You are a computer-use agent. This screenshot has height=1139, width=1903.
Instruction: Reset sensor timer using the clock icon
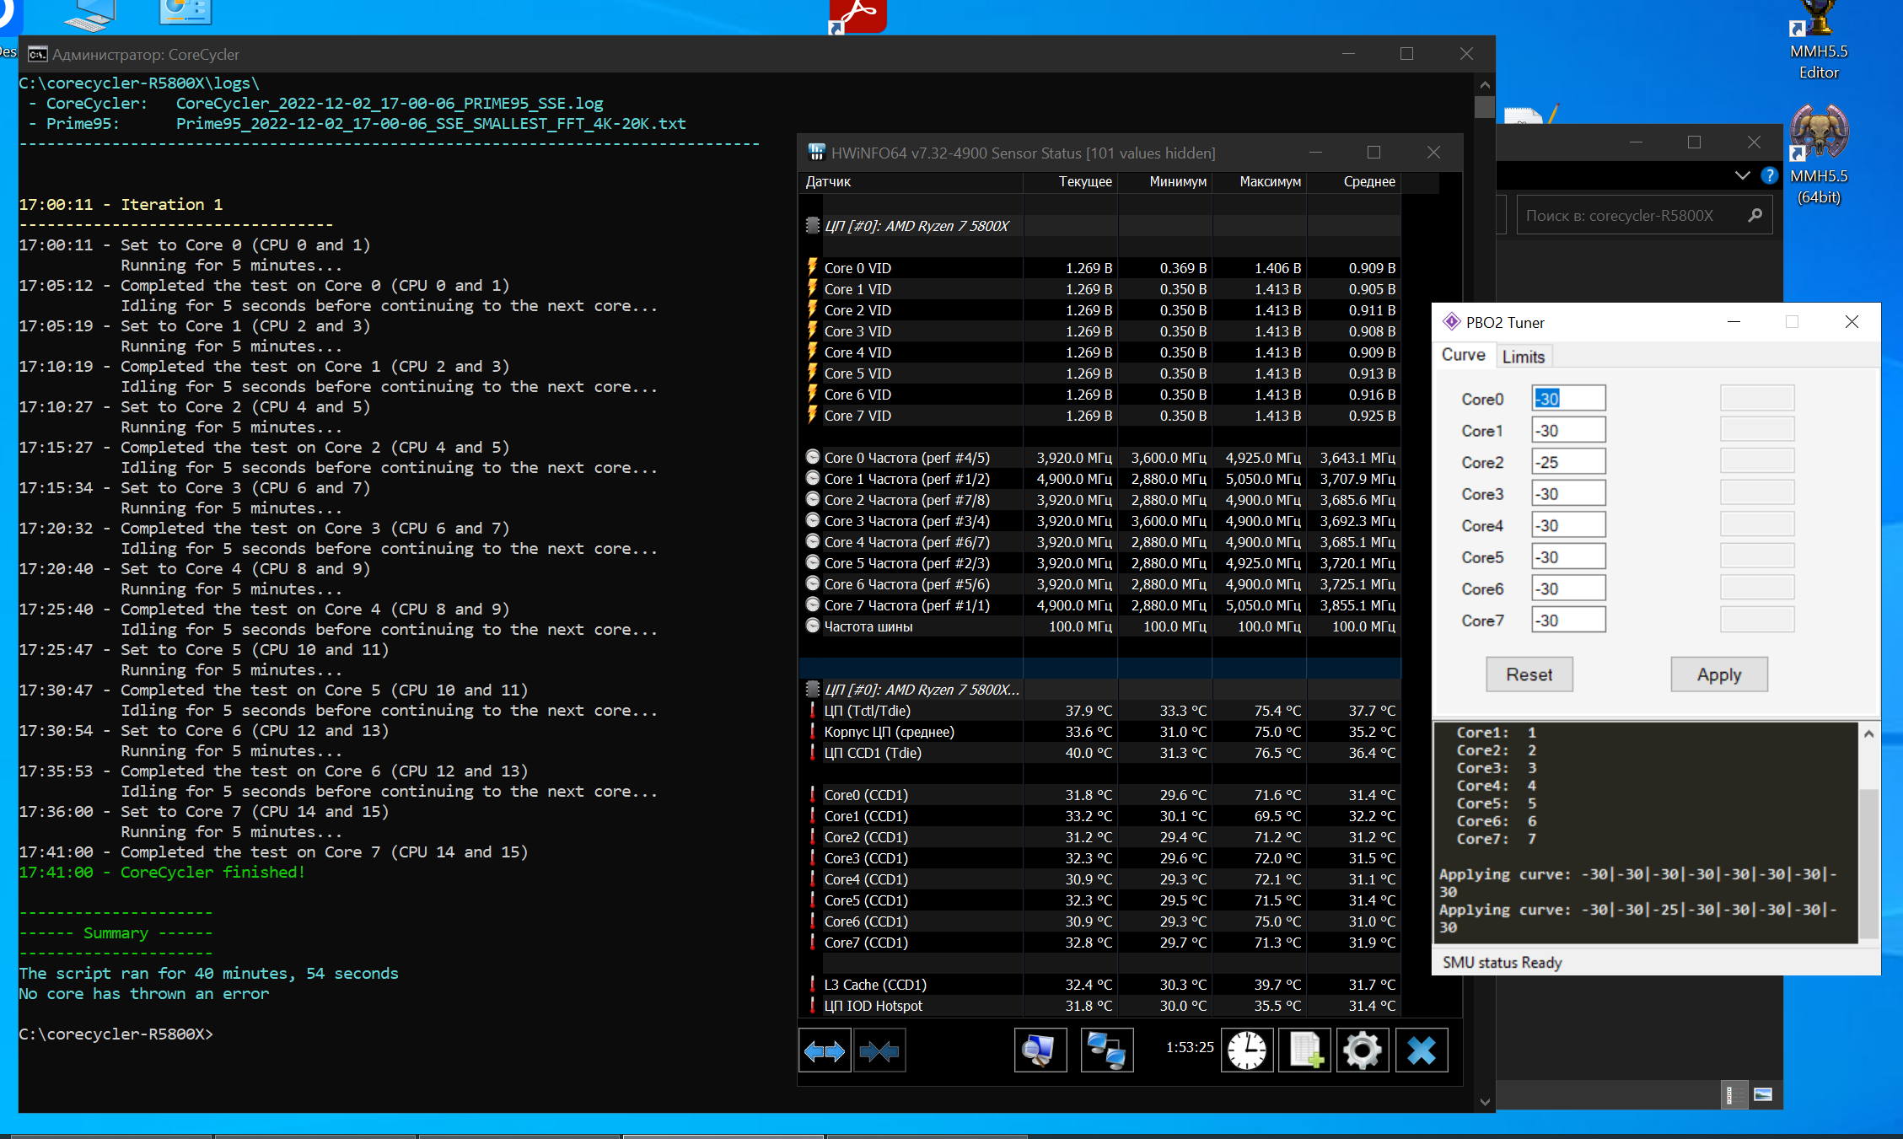pos(1246,1050)
